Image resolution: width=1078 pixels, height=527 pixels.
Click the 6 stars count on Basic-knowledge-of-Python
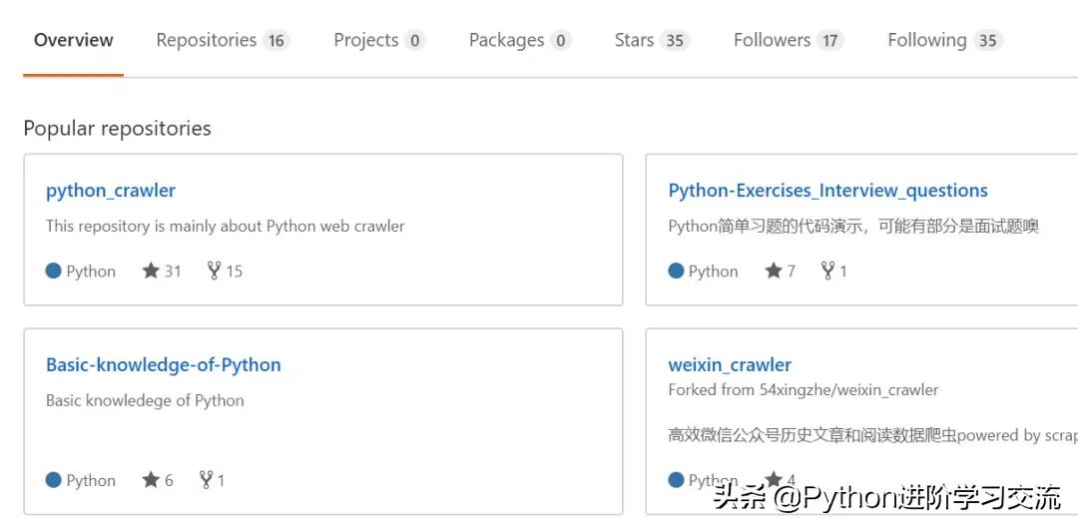tap(169, 480)
